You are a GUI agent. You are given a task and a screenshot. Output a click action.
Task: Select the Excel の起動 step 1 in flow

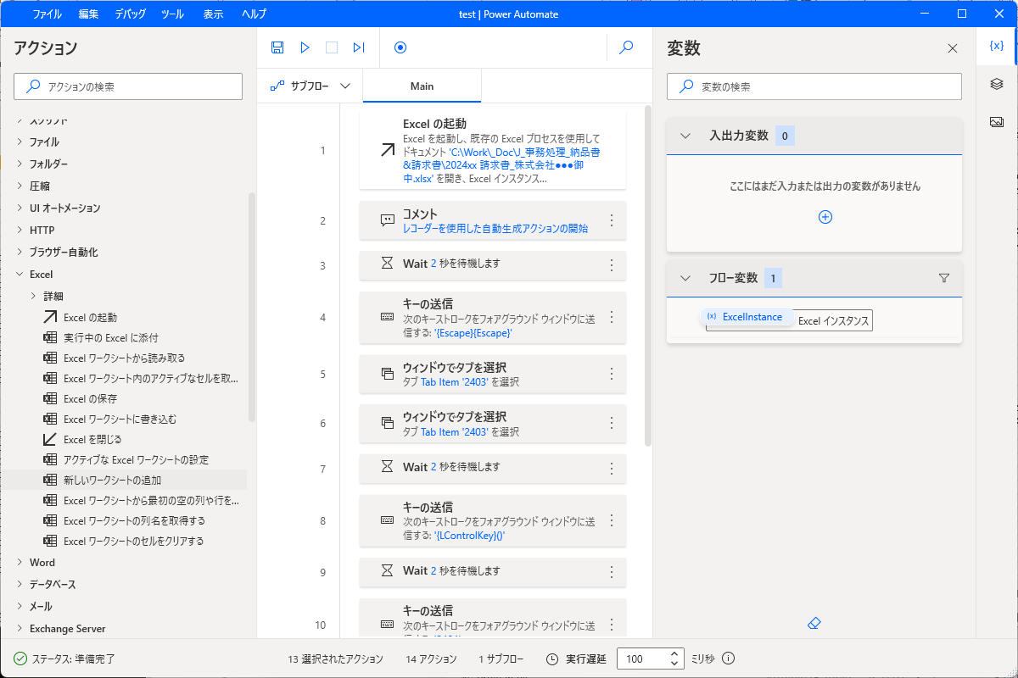[493, 151]
